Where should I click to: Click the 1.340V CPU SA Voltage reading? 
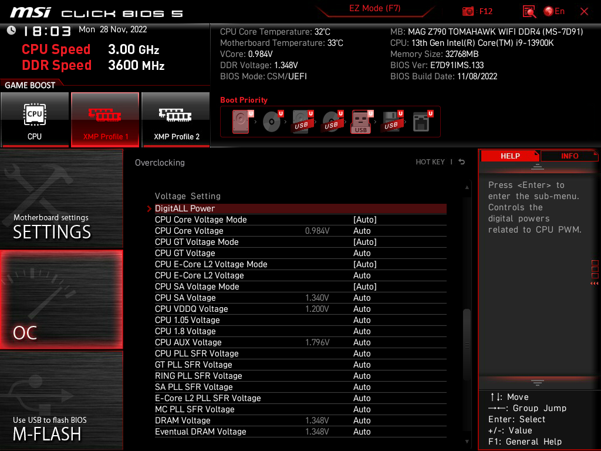click(317, 298)
